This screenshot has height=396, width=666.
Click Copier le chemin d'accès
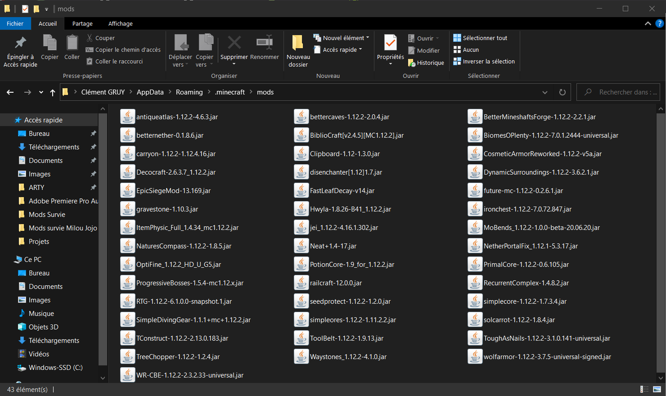(x=123, y=49)
